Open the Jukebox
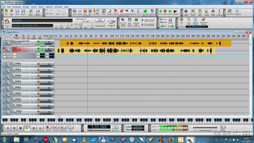 click(x=165, y=12)
